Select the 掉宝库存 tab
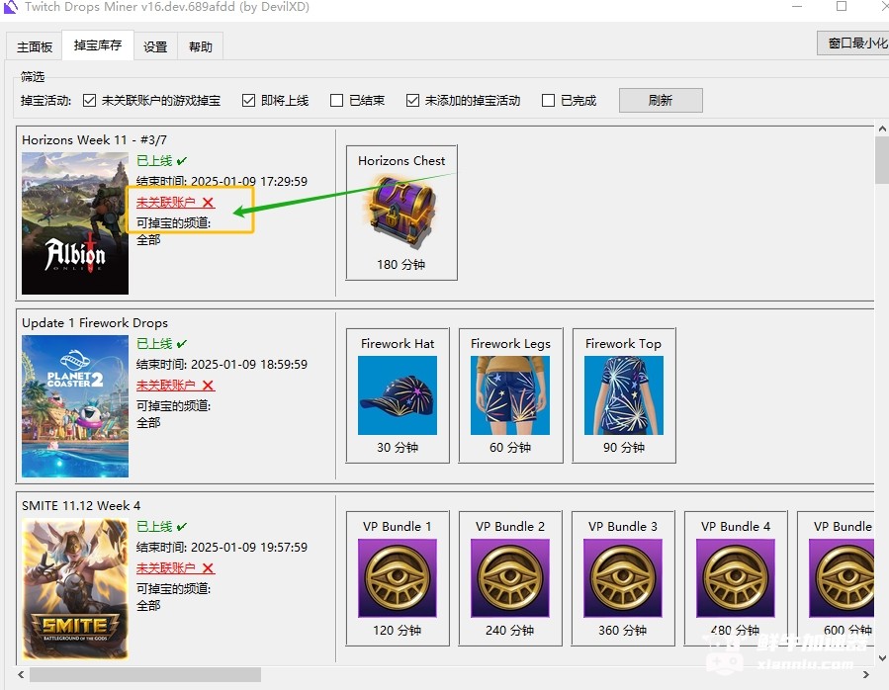Screen dimensions: 889x690 [x=98, y=45]
